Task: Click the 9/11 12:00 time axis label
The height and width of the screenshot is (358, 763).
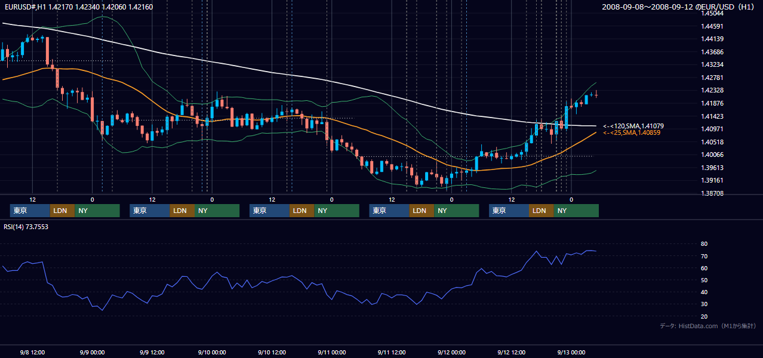Action: pos(391,352)
